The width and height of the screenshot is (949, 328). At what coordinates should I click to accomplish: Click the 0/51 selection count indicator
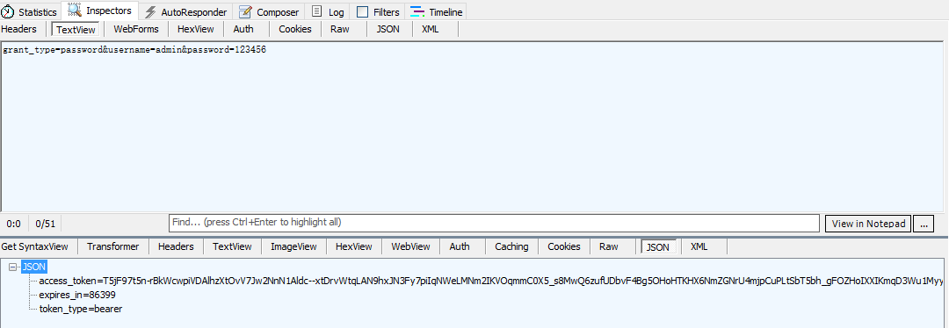(46, 224)
